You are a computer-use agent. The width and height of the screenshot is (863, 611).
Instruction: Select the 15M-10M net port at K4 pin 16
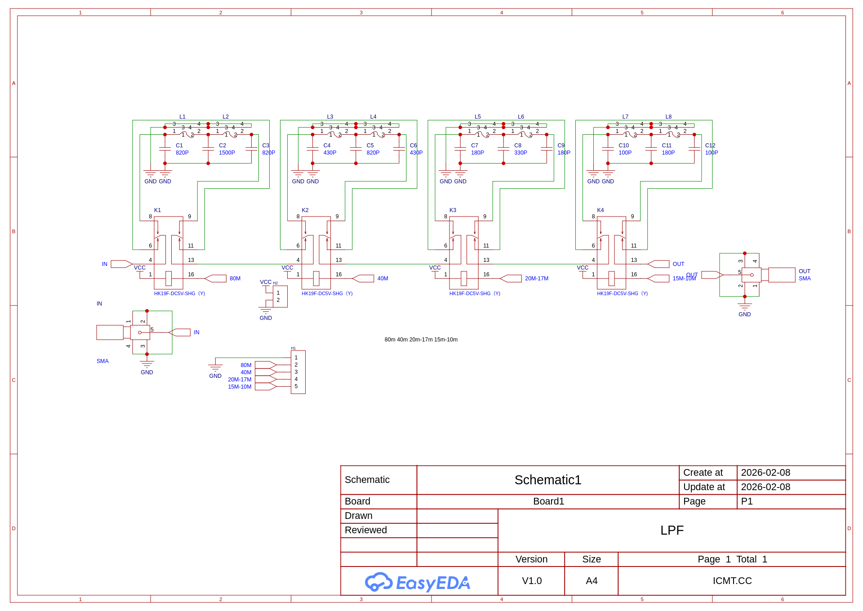(658, 279)
